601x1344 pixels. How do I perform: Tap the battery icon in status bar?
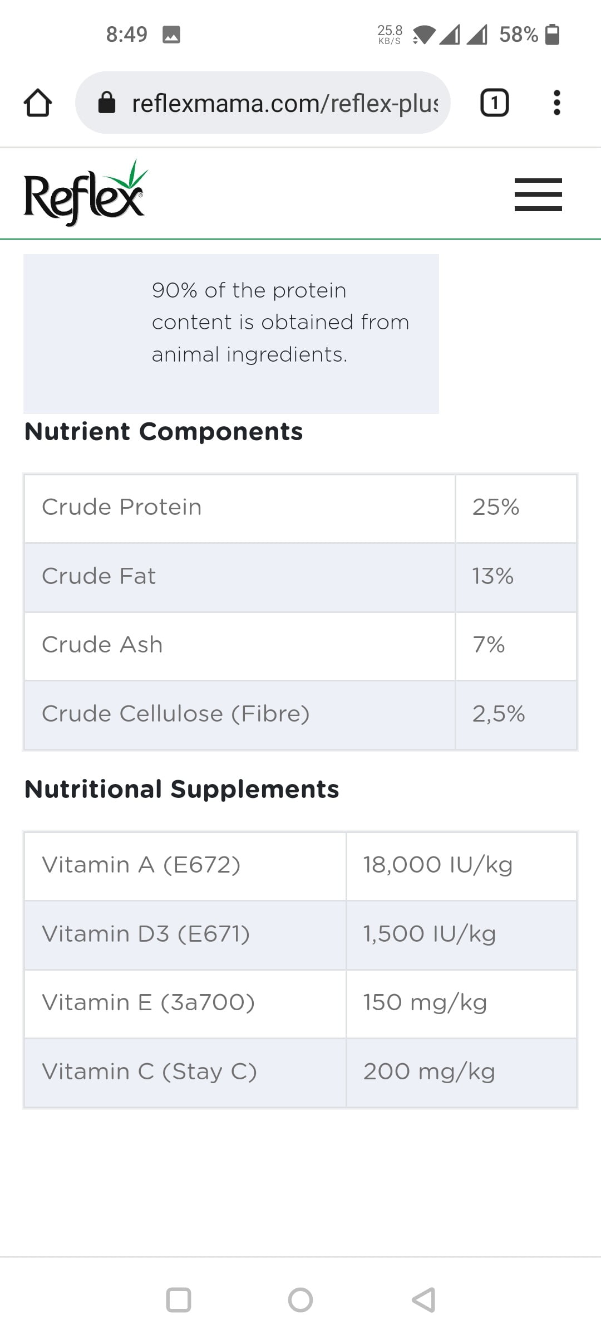tap(552, 35)
